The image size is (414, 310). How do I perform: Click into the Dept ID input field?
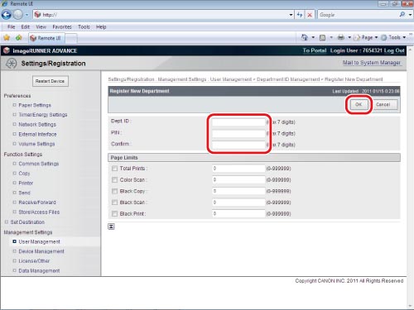coord(238,122)
